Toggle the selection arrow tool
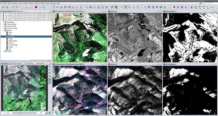This screenshot has height=116, width=218. [122, 7]
